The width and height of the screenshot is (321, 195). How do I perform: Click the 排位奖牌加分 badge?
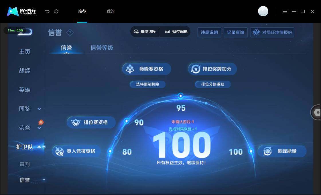[x=212, y=69]
